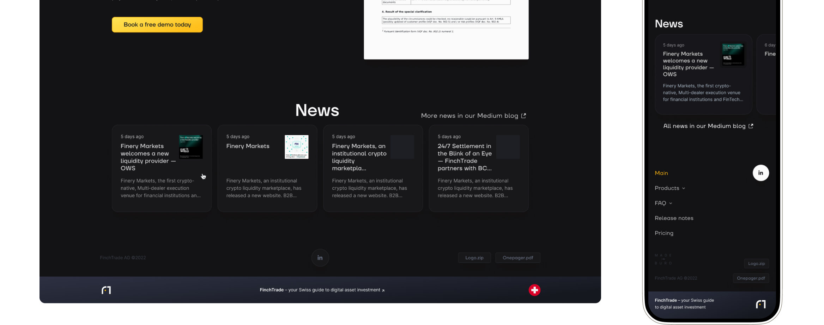Click '5 days ago' on the '24/7 Settlement' card
The height and width of the screenshot is (325, 824).
click(449, 136)
